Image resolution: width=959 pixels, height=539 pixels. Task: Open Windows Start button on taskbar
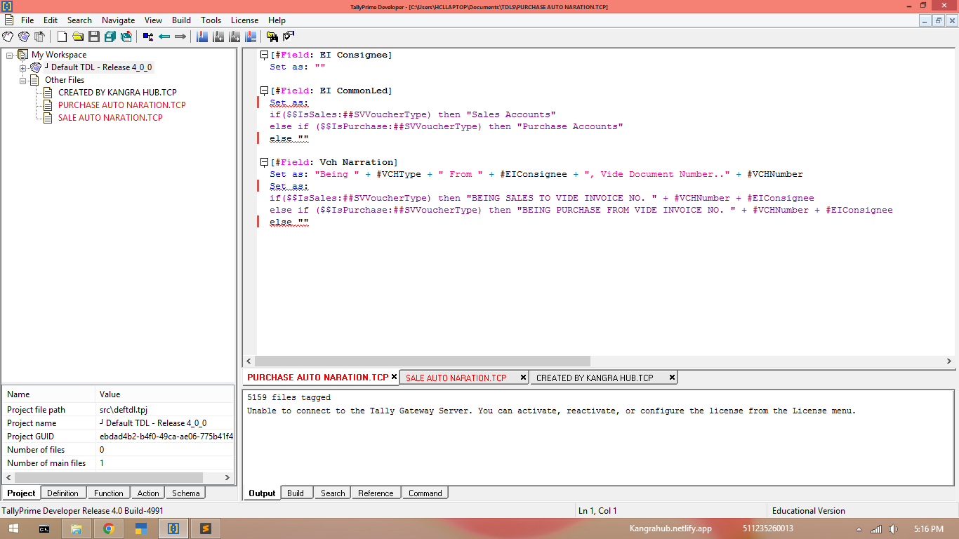[13, 528]
